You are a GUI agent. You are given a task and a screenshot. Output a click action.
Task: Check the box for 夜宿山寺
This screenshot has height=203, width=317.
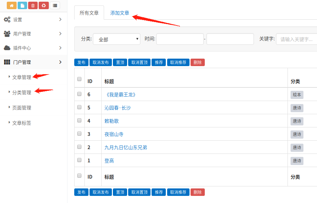pos(79,134)
